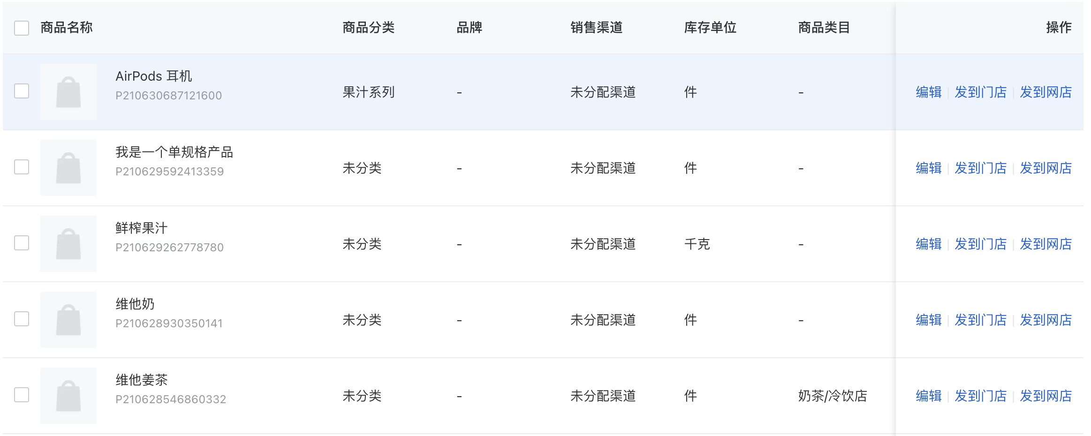1091x436 pixels.
Task: Open the 鲜榨果汁 product image placeholder
Action: tap(68, 244)
